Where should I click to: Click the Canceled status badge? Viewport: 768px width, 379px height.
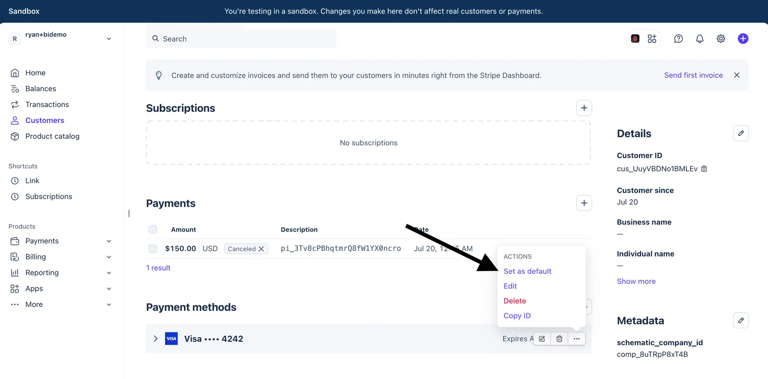point(246,249)
